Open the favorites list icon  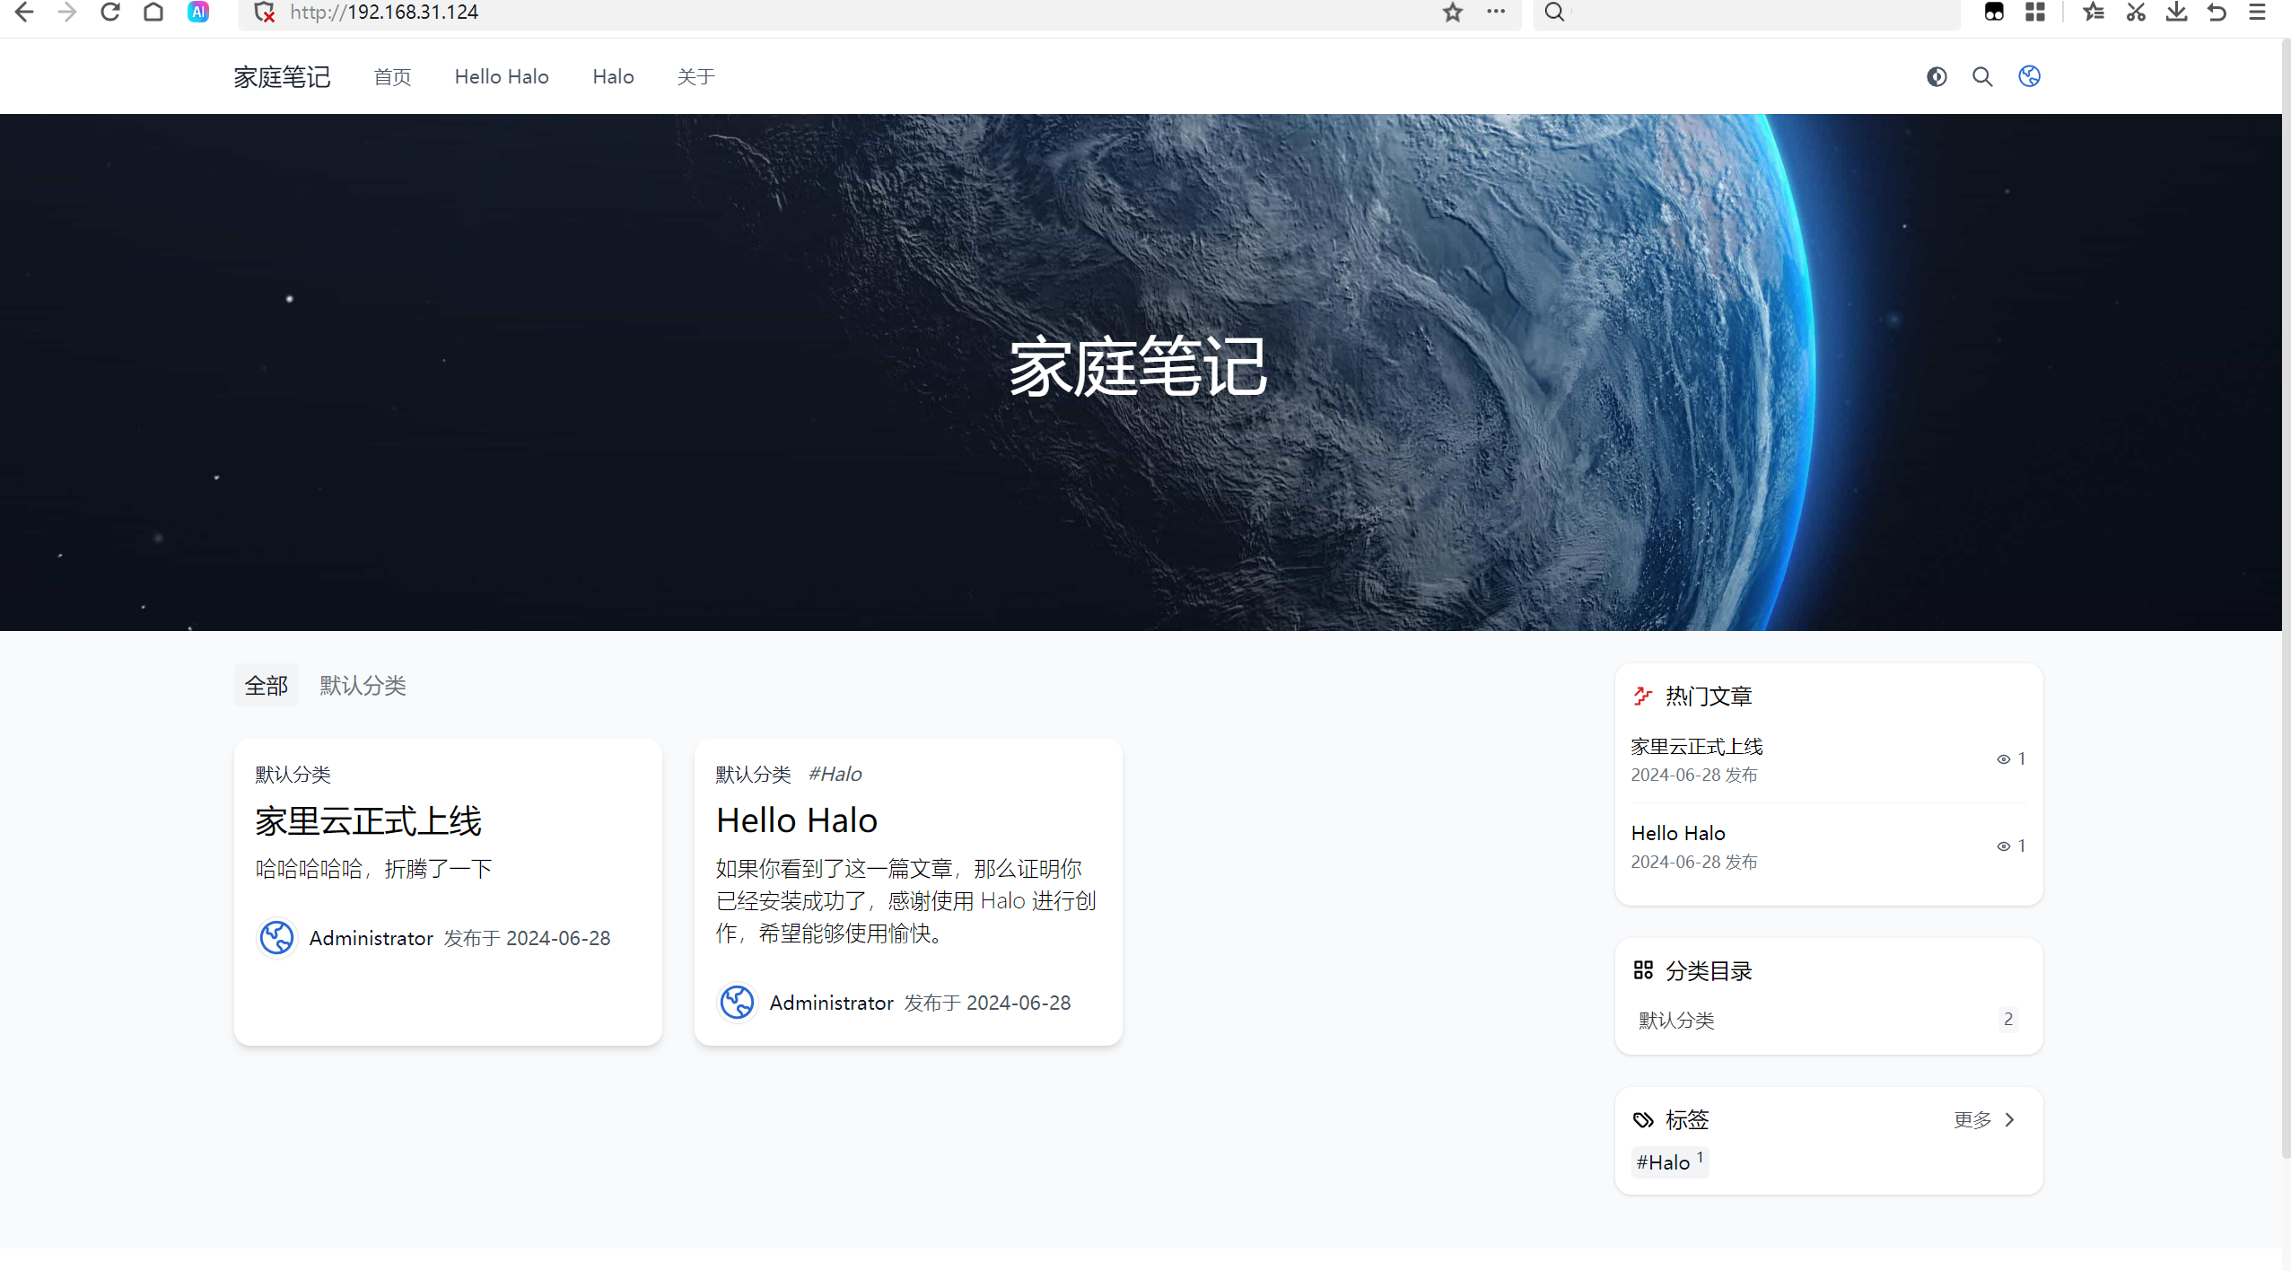pyautogui.click(x=2094, y=12)
